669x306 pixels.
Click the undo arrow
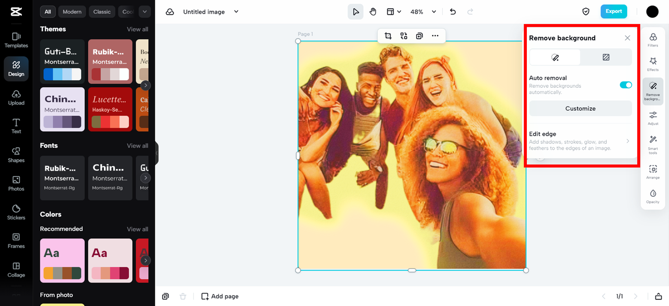pos(453,11)
